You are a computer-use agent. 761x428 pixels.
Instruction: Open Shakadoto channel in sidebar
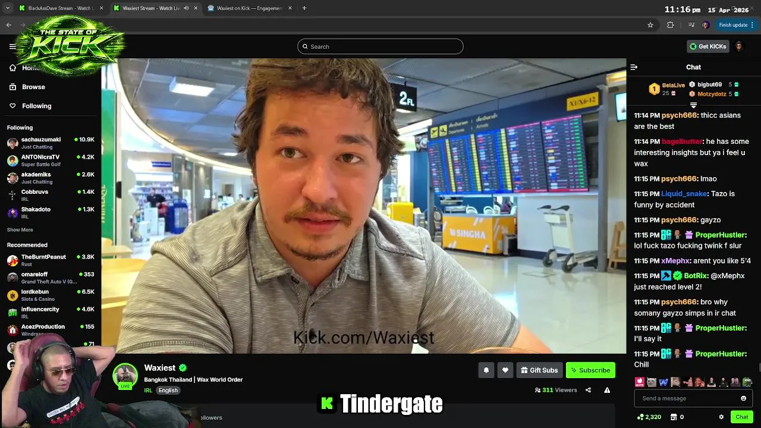[x=51, y=212]
